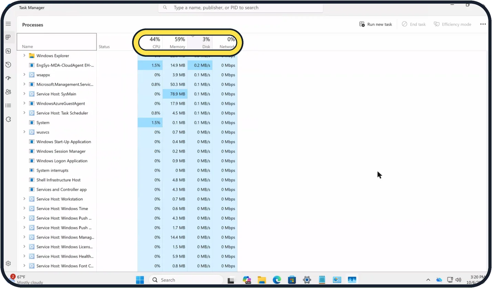Open the Performance page from sidebar

point(8,51)
